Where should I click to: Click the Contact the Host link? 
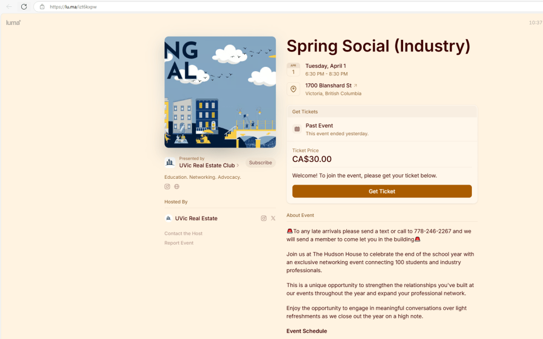click(x=183, y=233)
